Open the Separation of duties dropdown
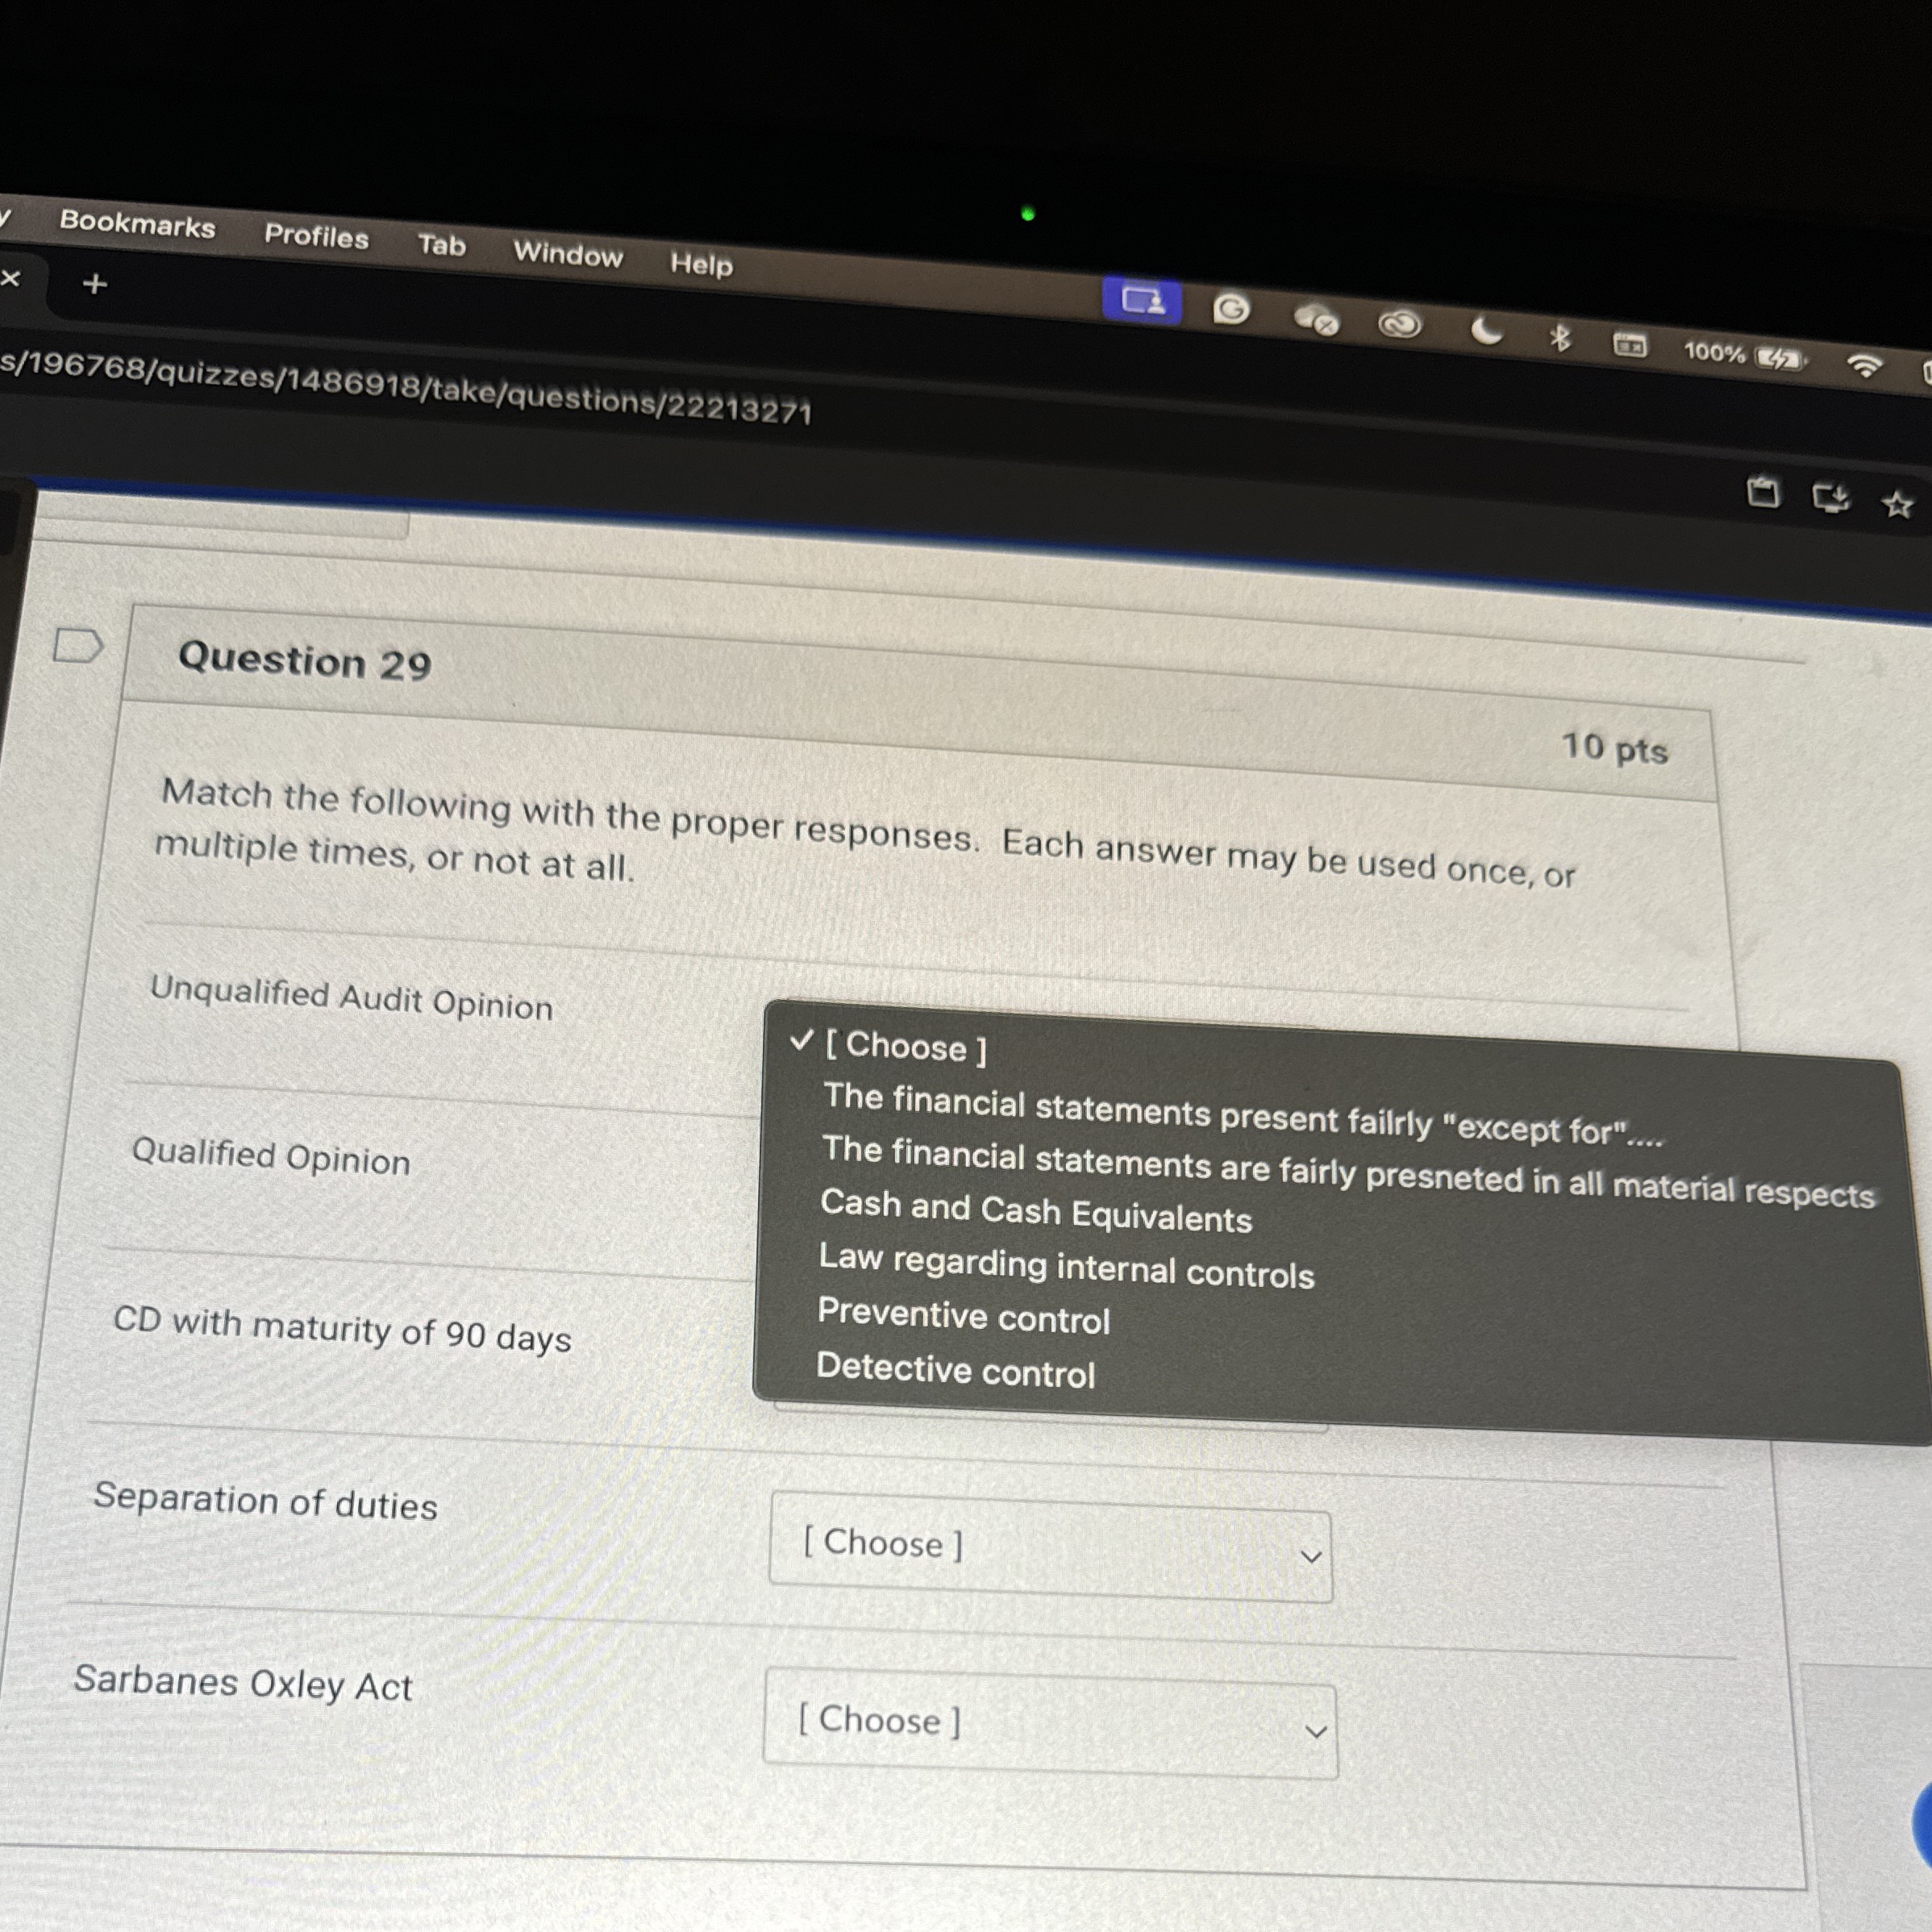This screenshot has width=1932, height=1932. tap(1050, 1547)
